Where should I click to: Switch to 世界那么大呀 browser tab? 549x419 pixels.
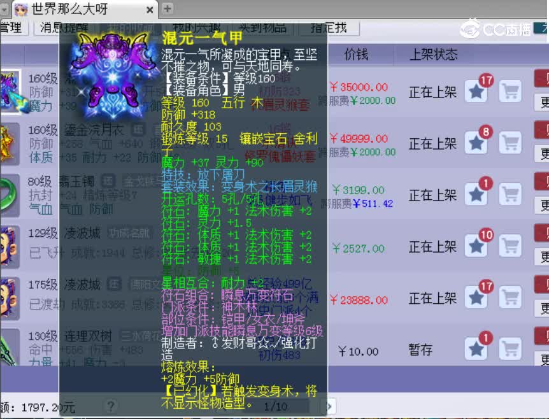(84, 9)
